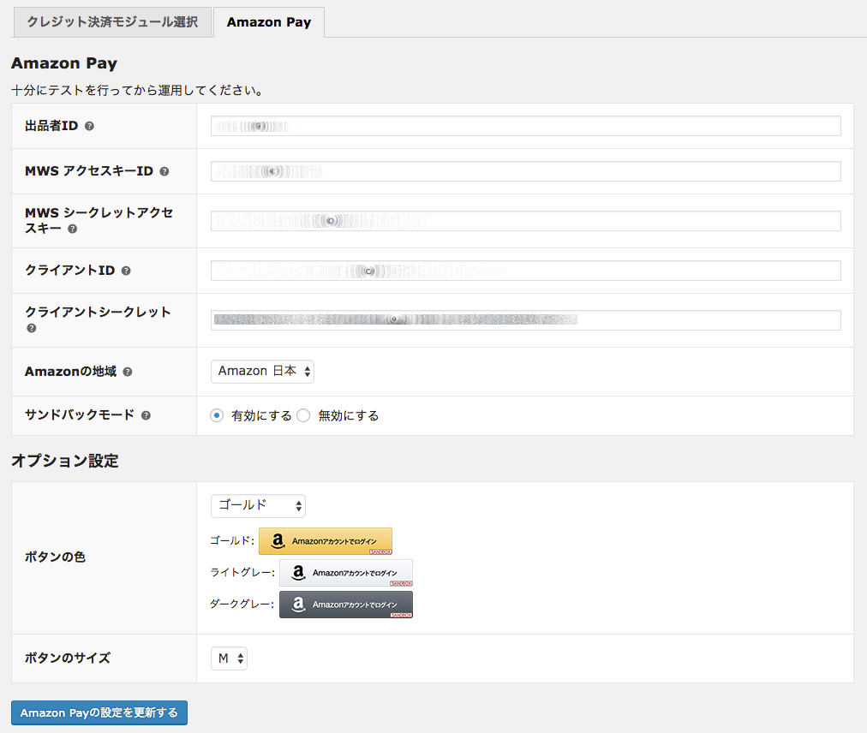Focus the クライアントID input field
This screenshot has height=733, width=867.
tap(526, 271)
